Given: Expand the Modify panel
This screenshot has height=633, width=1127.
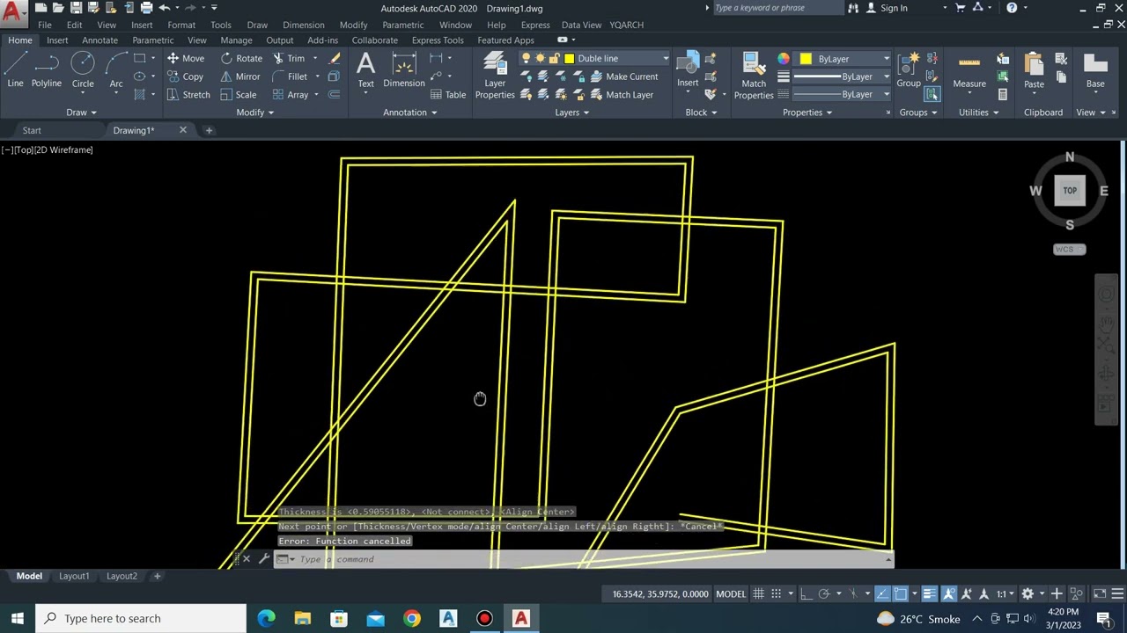Looking at the screenshot, I should 255,113.
